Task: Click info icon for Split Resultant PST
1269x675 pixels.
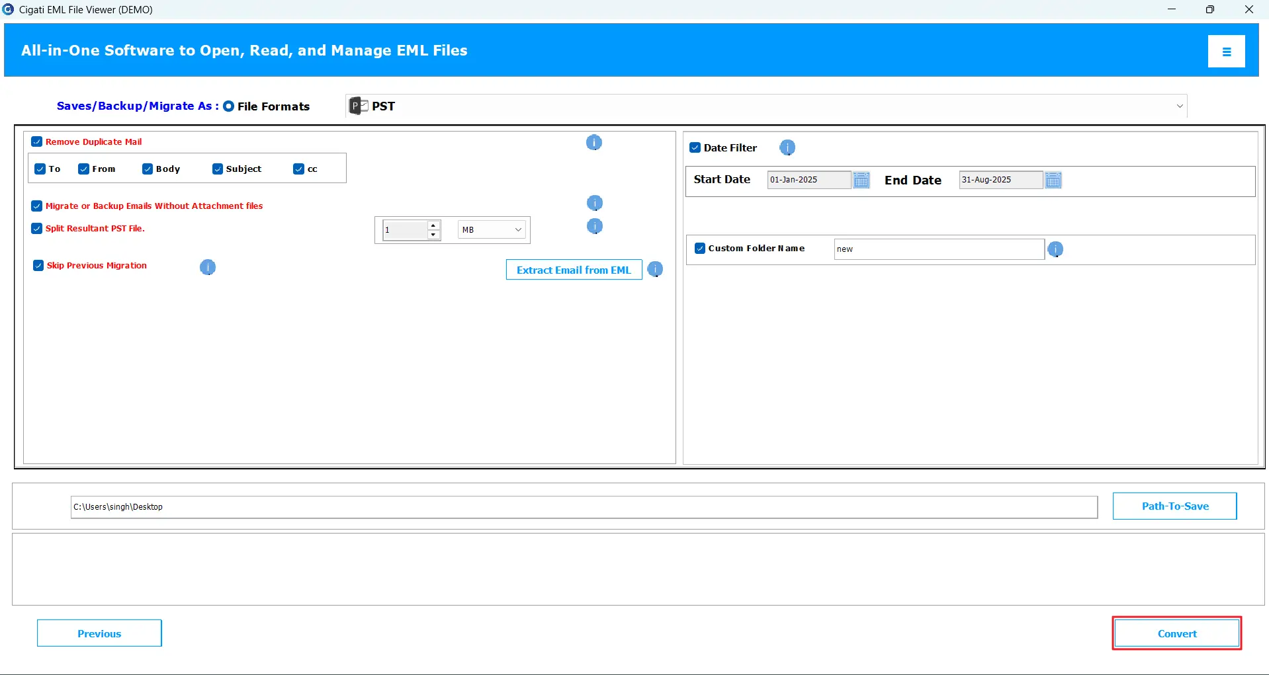Action: pos(594,227)
